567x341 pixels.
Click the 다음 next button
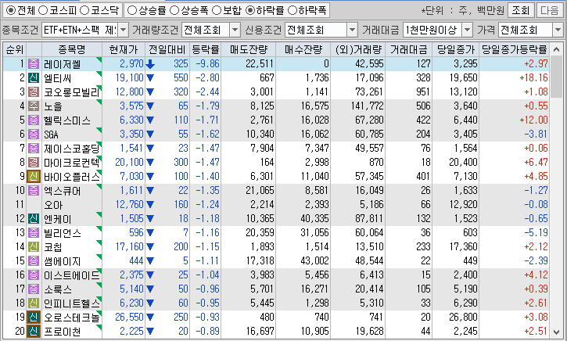[x=550, y=10]
